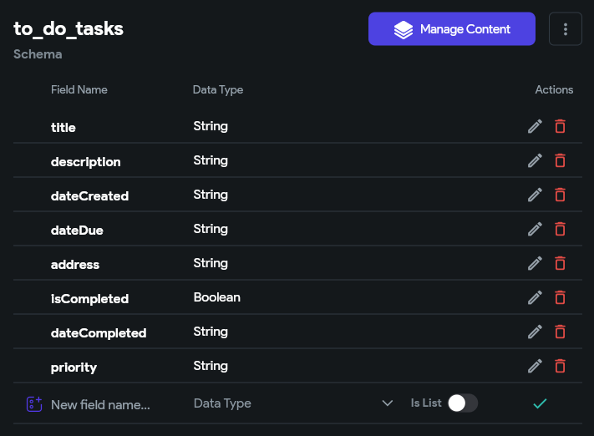
Task: Click the String type in the address row
Action: click(211, 263)
